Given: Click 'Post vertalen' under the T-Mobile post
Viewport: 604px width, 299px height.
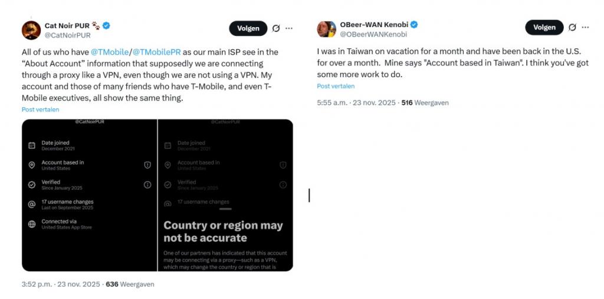Looking at the screenshot, I should (x=41, y=109).
